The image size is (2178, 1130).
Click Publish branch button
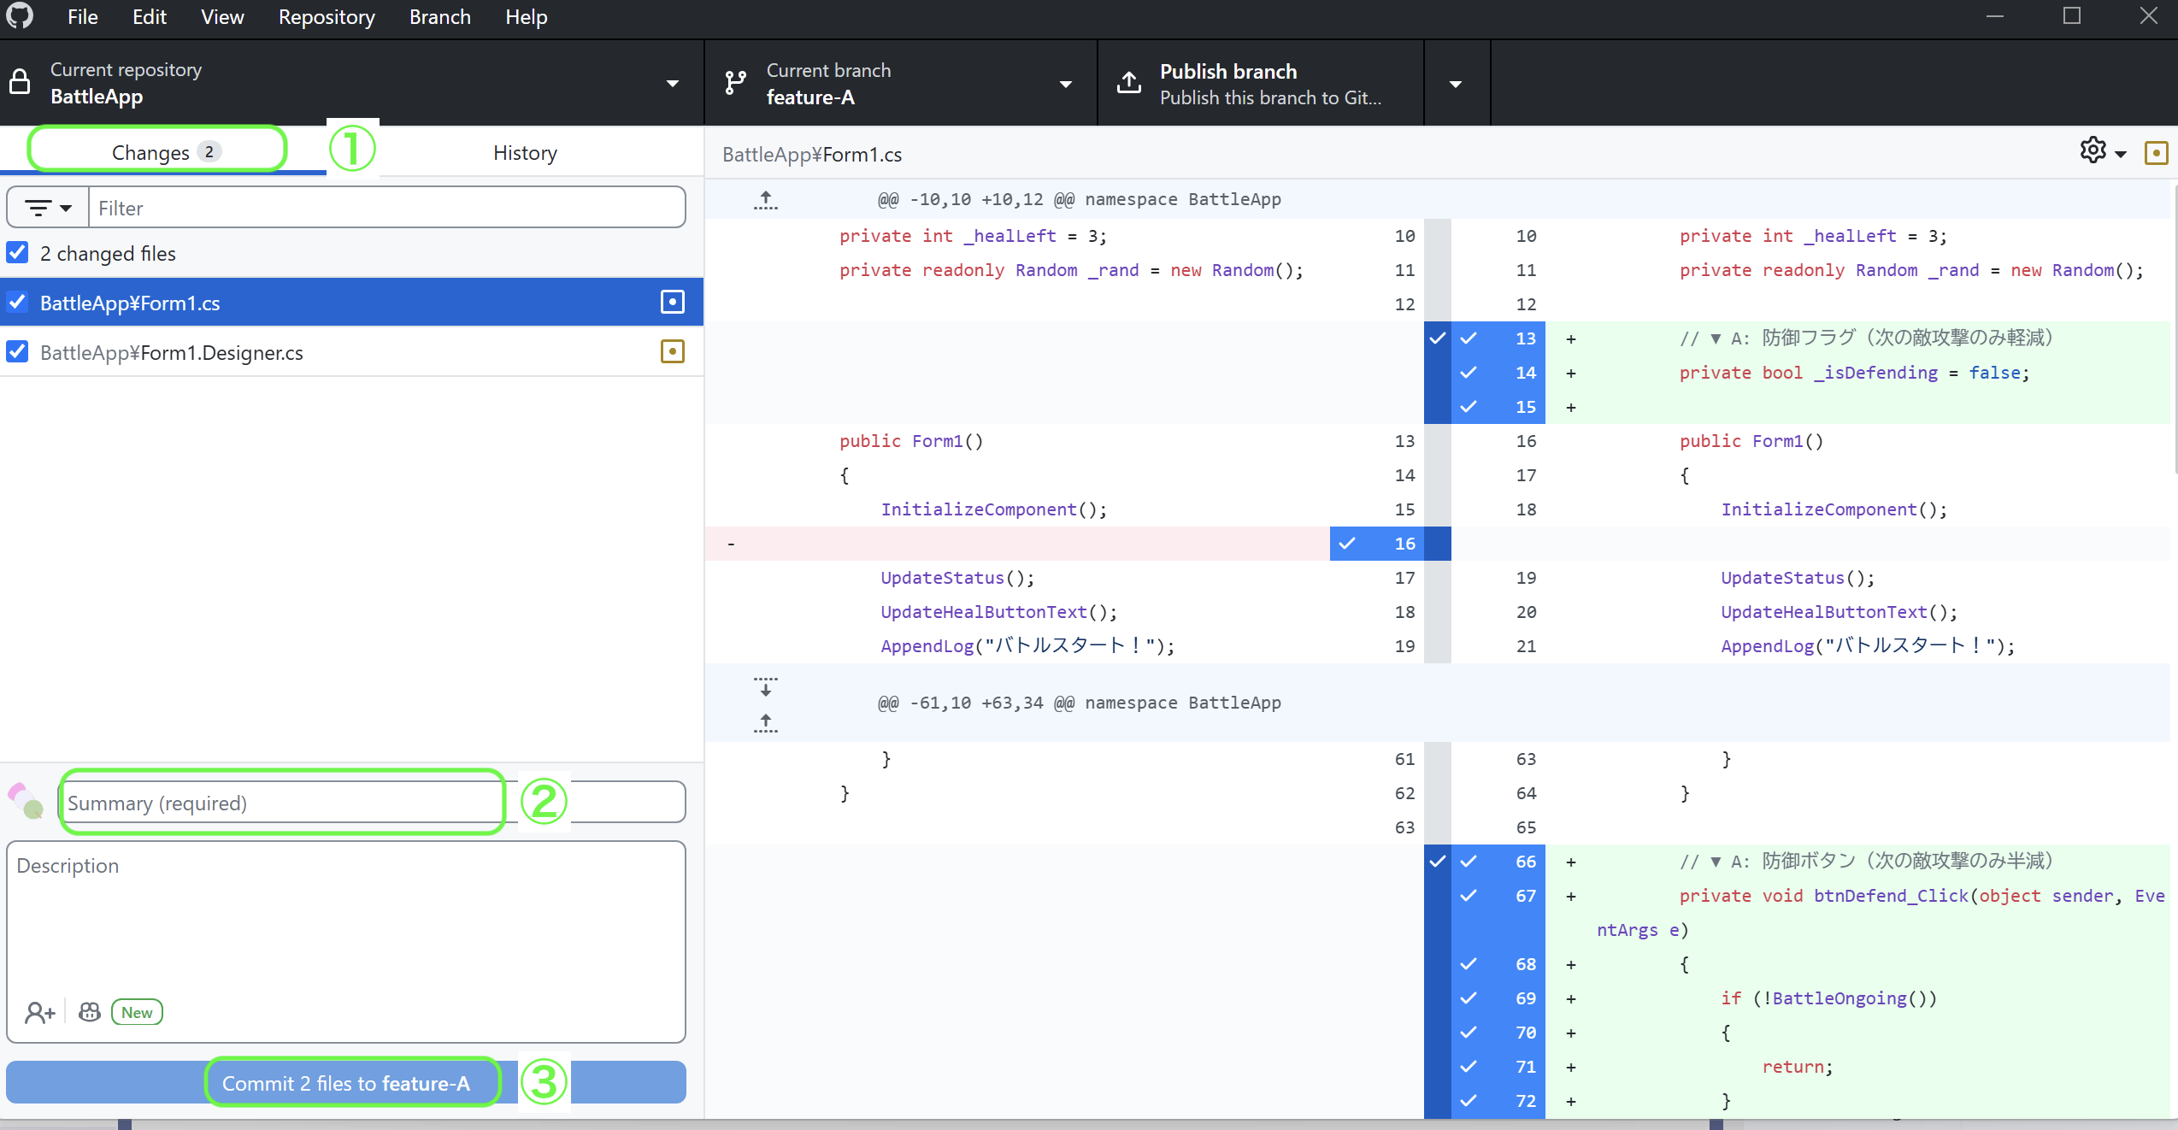[x=1261, y=83]
